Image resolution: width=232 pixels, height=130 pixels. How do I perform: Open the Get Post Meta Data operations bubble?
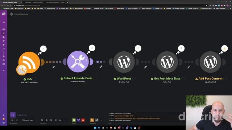[181, 48]
